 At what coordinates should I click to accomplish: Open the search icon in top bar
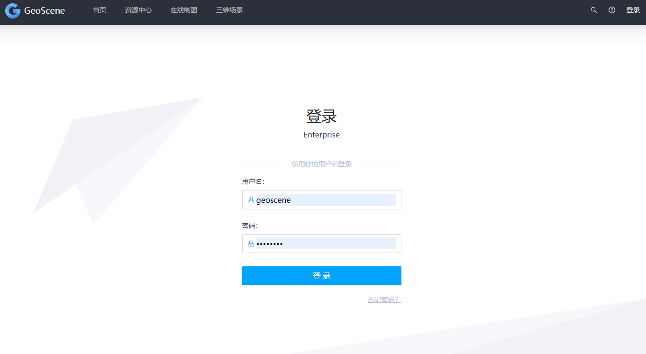593,9
